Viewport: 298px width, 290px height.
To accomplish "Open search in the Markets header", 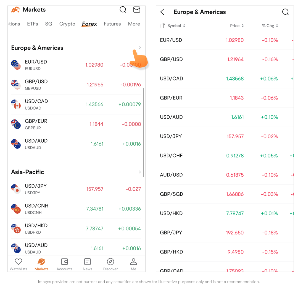I will pos(123,10).
